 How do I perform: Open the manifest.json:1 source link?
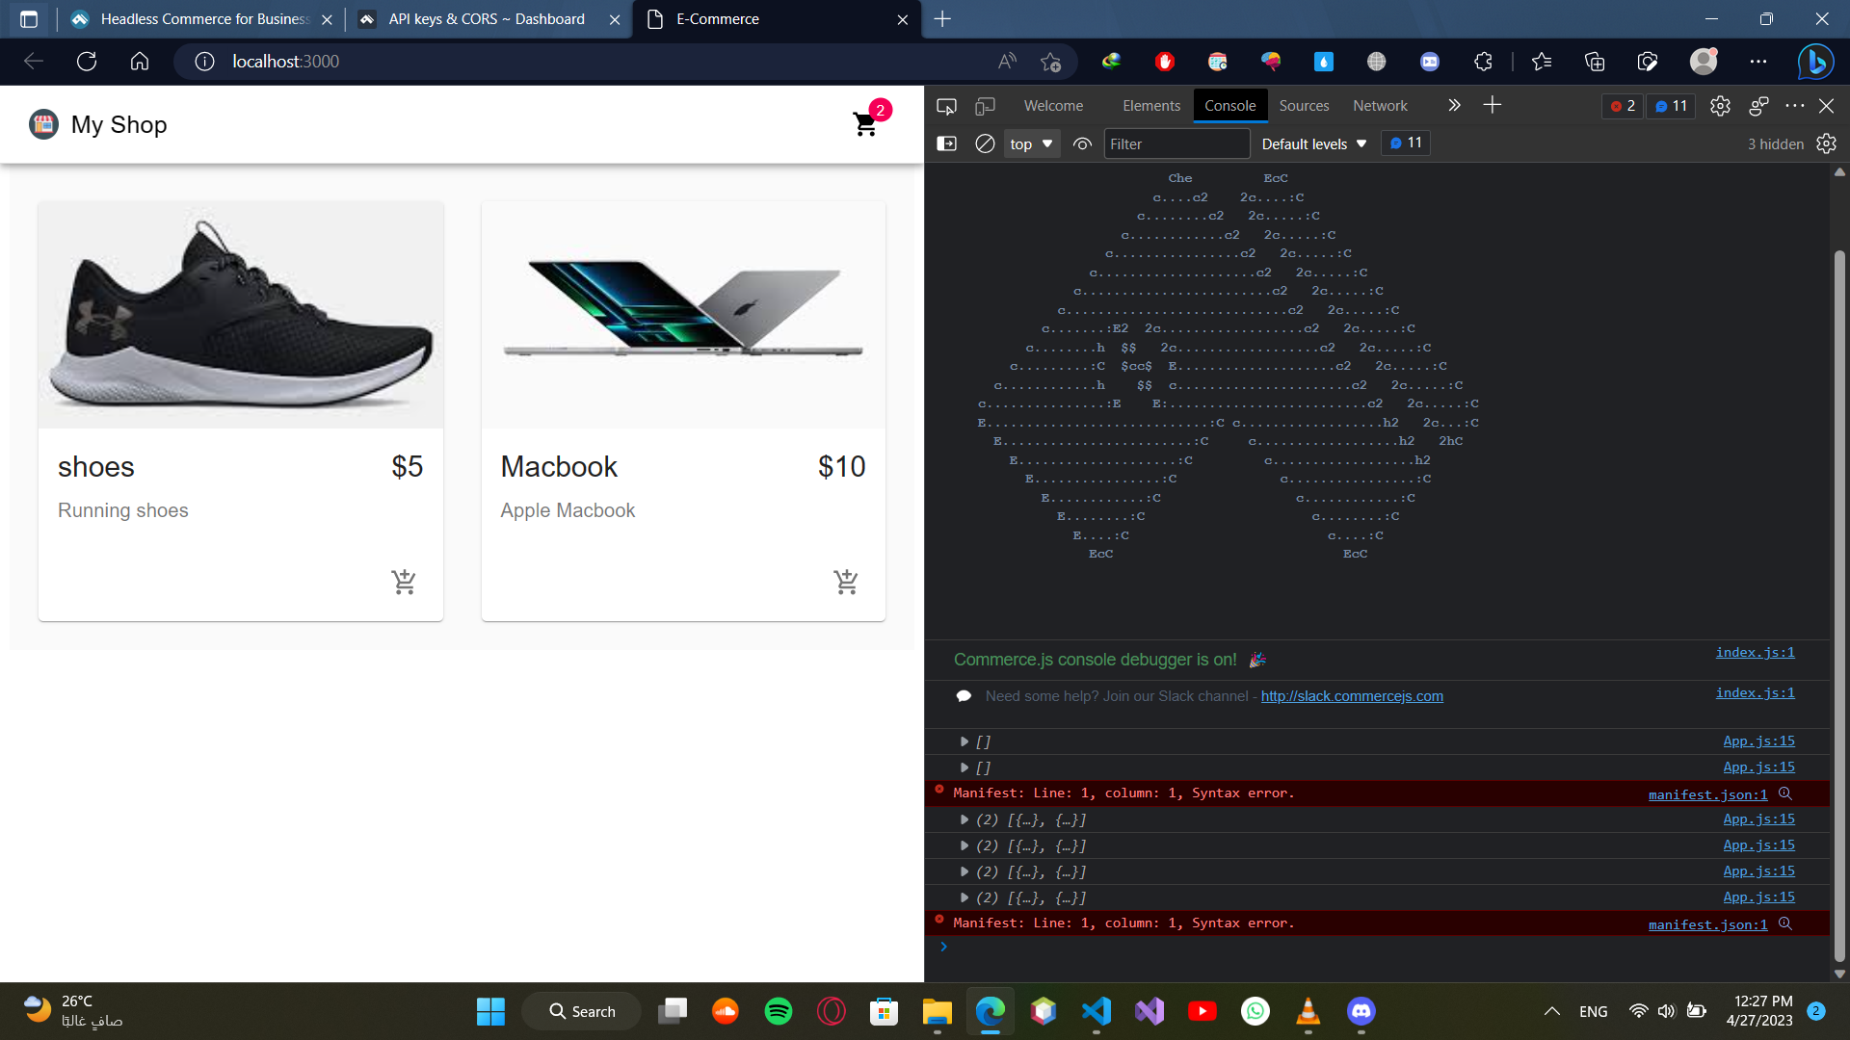click(1707, 794)
